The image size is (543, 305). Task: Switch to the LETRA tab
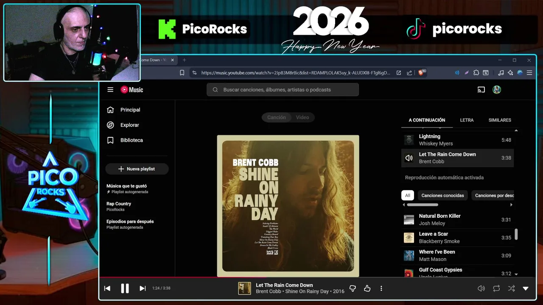pos(467,120)
